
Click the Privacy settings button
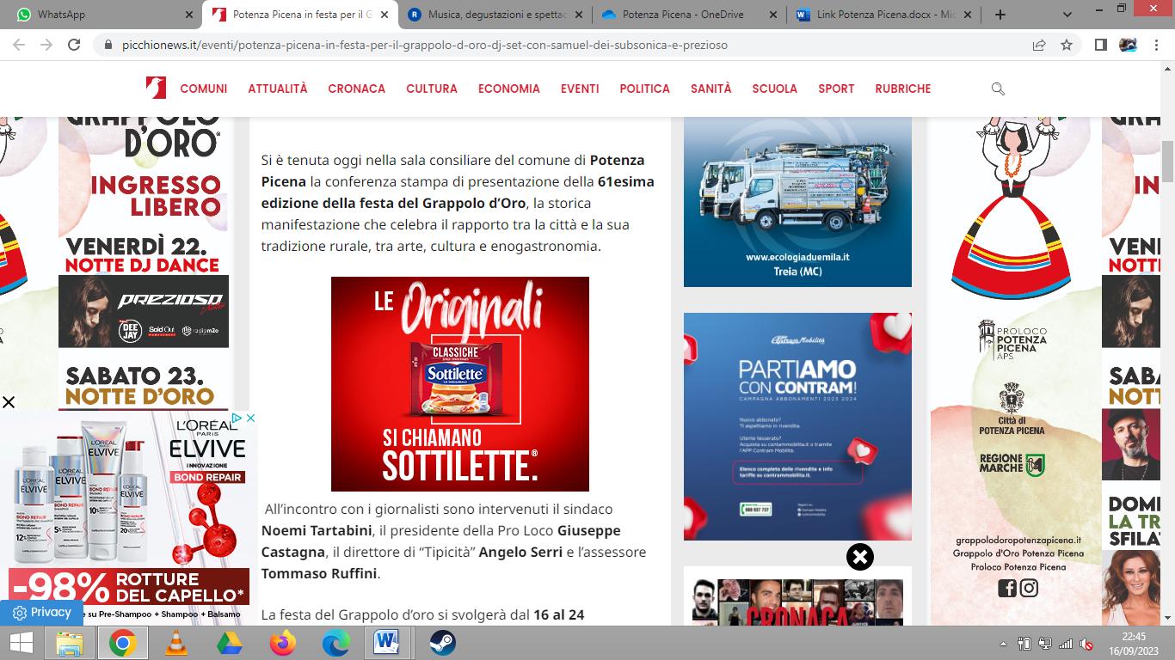40,613
